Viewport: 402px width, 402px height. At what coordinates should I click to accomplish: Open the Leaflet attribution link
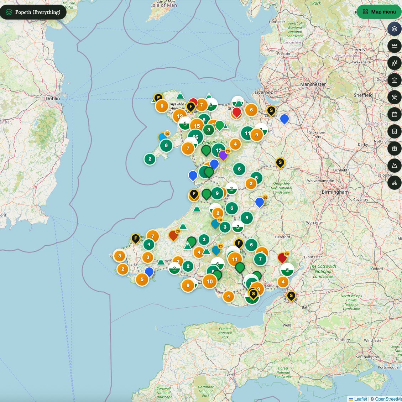tap(358, 399)
